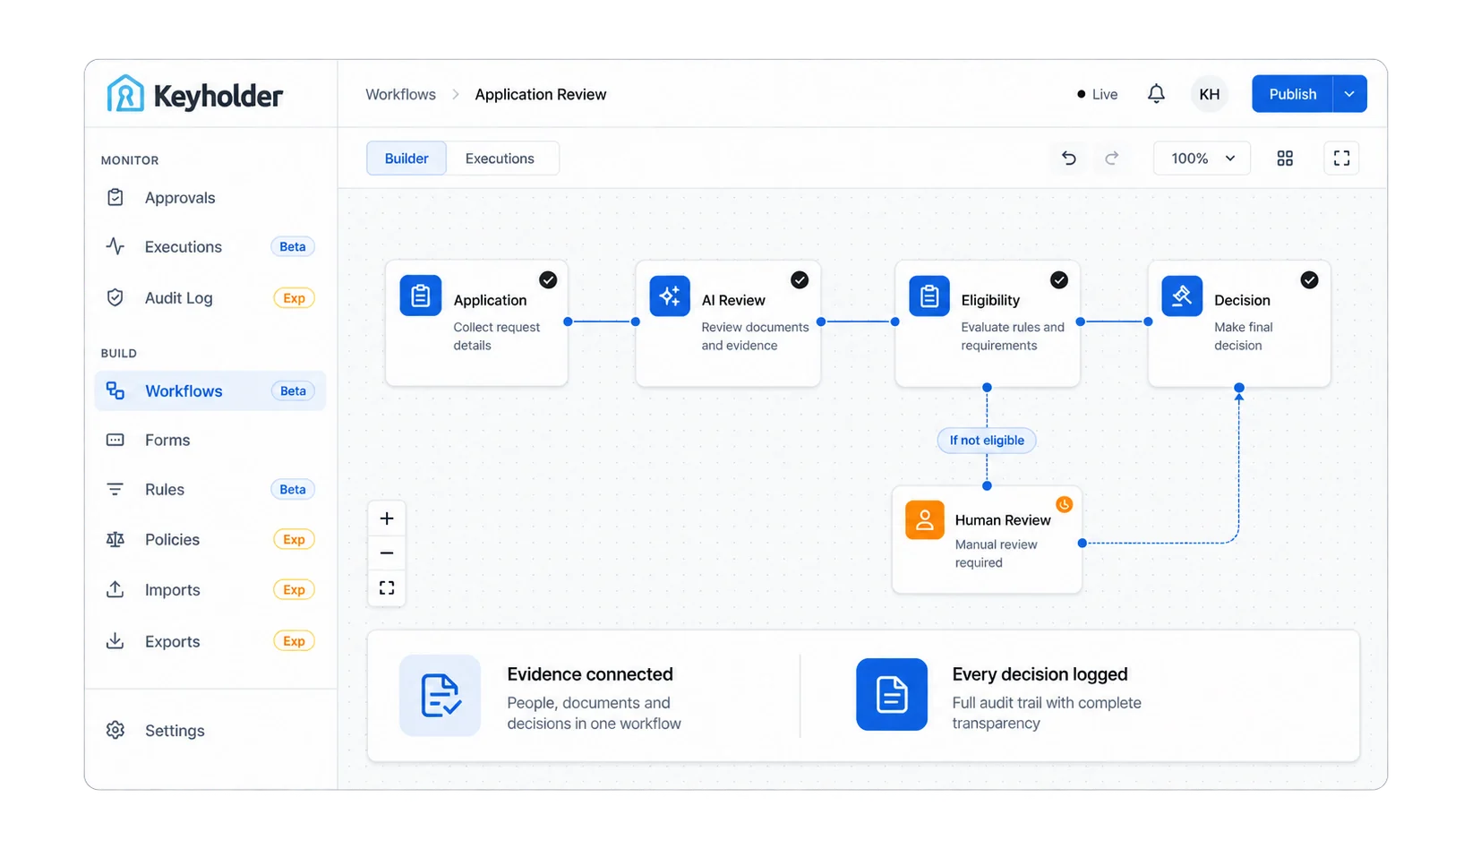1472x857 pixels.
Task: Click 'Manual review required' text
Action: point(996,553)
